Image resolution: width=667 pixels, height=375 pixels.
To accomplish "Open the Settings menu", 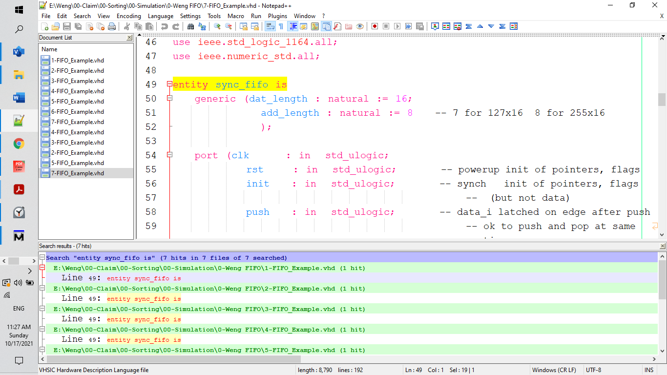I will point(190,16).
